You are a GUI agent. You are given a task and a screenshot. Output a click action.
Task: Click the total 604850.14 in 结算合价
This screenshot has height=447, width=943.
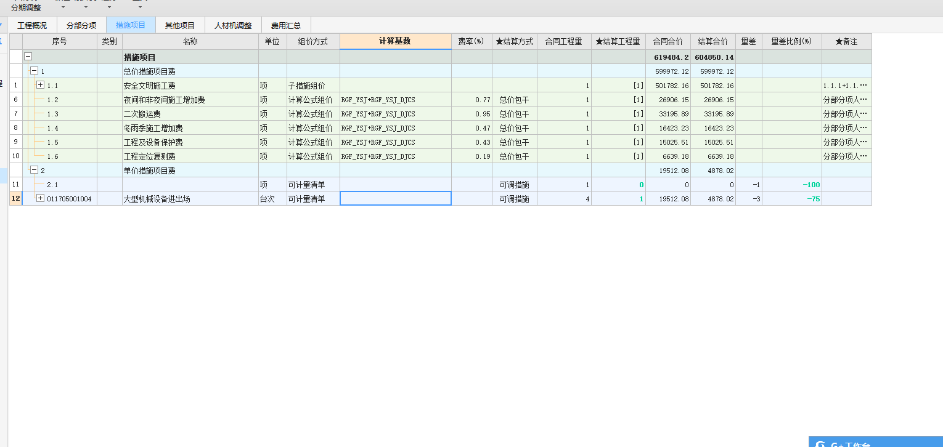click(713, 57)
